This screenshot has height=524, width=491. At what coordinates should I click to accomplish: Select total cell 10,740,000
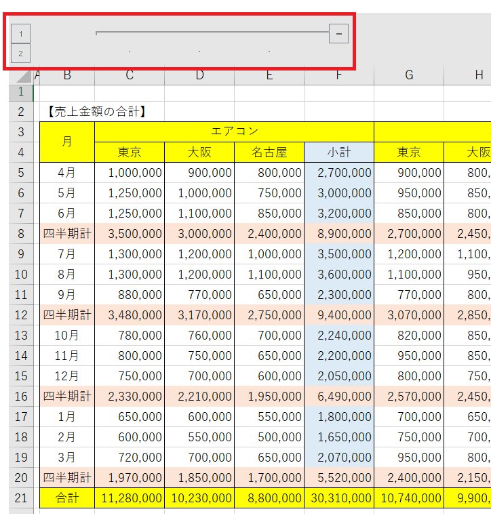pos(409,498)
